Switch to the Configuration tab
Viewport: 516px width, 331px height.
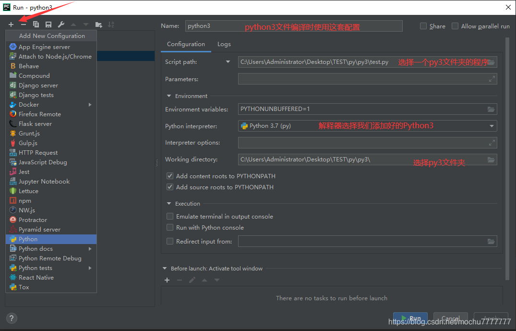(x=186, y=44)
